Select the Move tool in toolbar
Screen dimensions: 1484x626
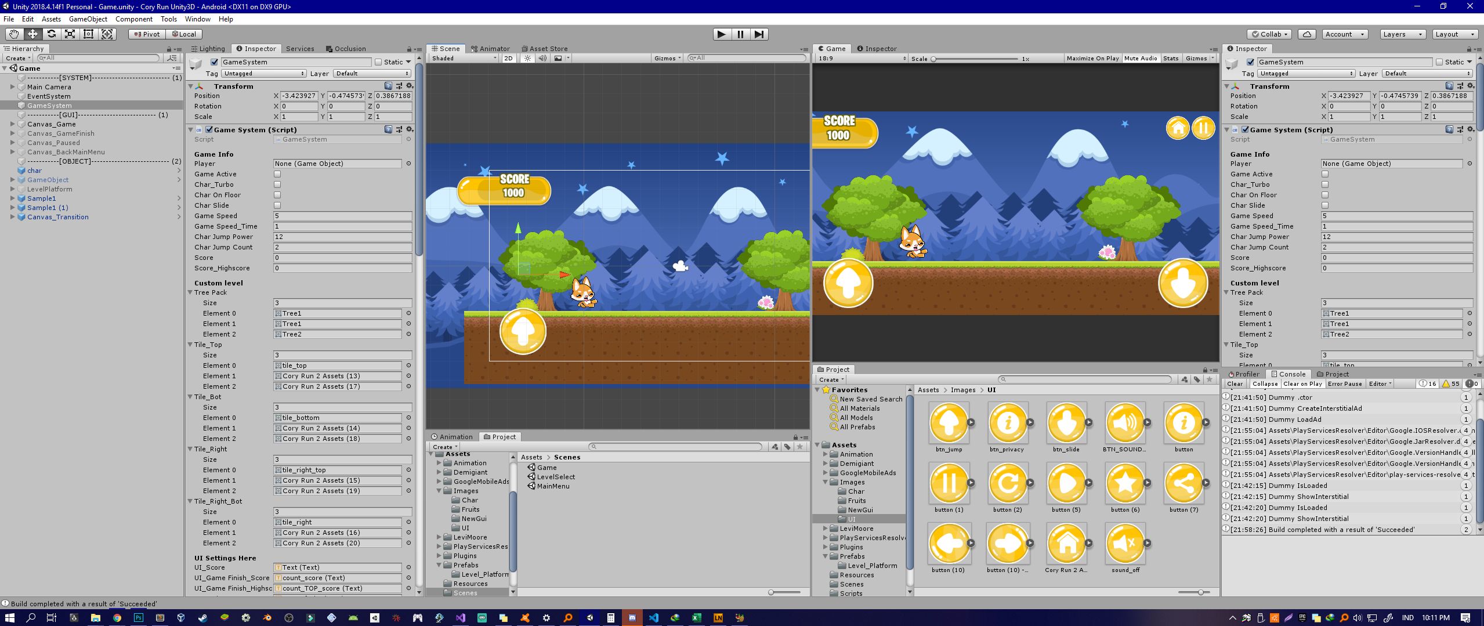[x=32, y=34]
